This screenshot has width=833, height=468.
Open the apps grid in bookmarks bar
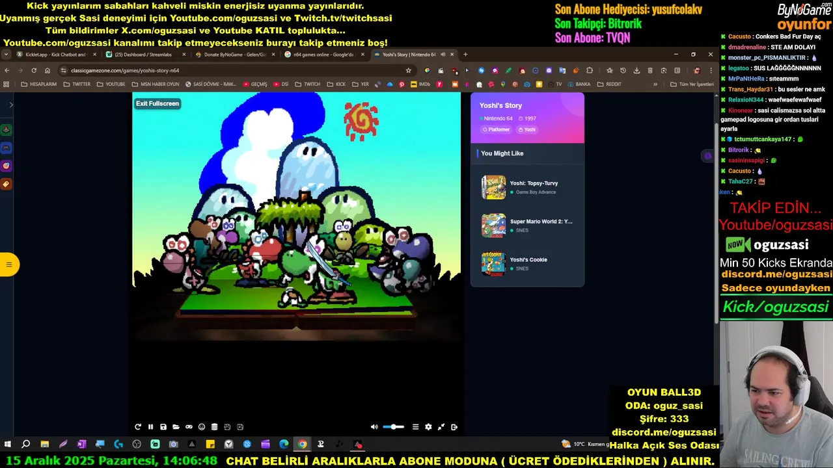(x=7, y=84)
